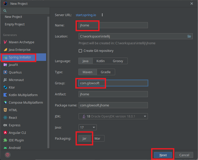
Task: Select War packaging
Action: (97, 138)
